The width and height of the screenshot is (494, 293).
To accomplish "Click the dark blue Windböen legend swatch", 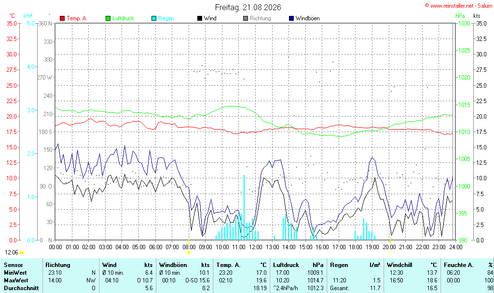I will [x=291, y=18].
